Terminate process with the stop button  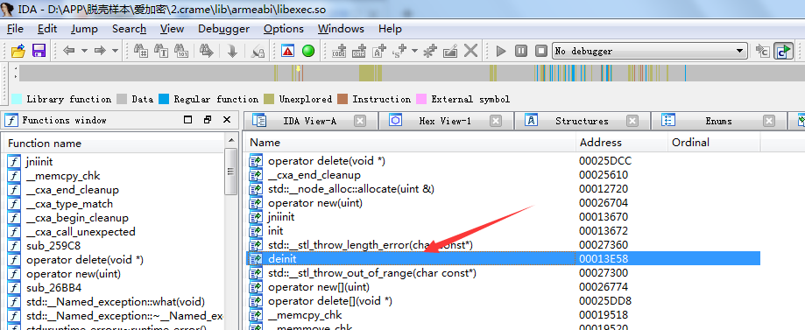(x=541, y=51)
